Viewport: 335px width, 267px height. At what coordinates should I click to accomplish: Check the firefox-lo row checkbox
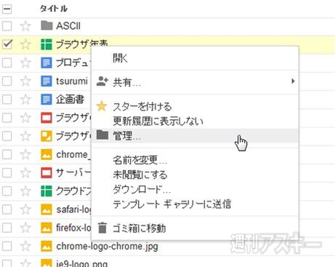coord(7,228)
